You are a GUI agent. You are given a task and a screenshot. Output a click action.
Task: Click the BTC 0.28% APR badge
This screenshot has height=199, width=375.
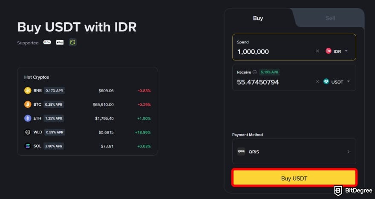(54, 104)
